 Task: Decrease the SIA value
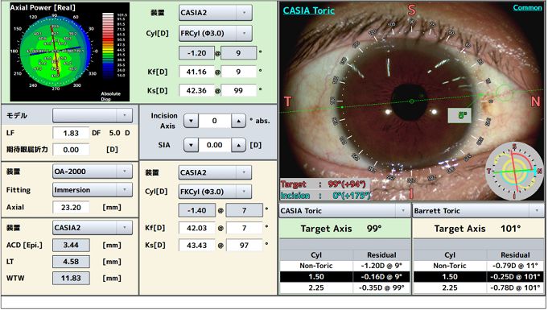pyautogui.click(x=191, y=145)
